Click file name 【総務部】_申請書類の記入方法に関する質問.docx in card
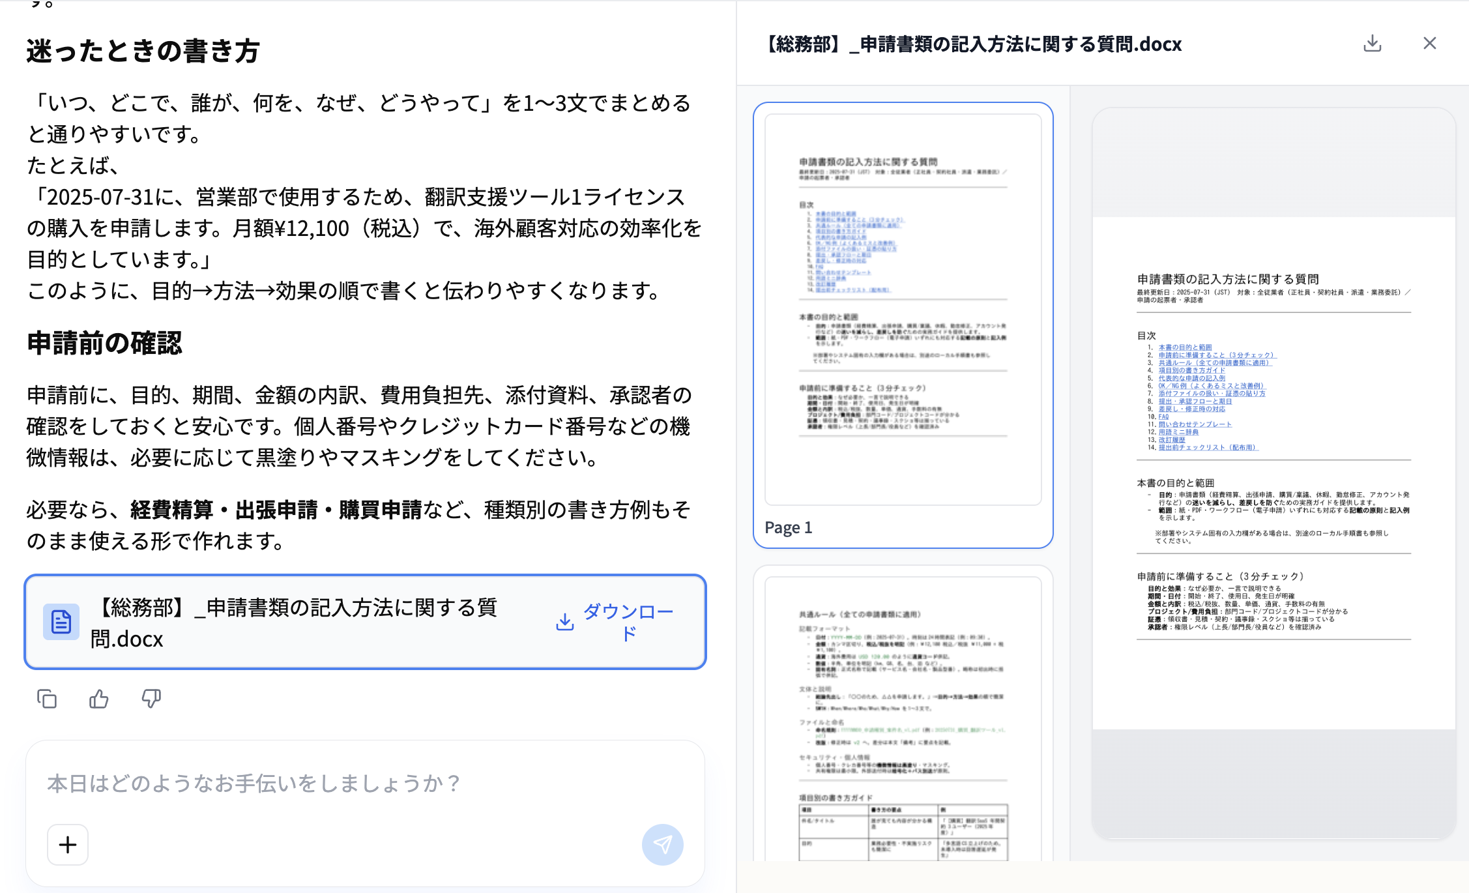This screenshot has height=893, width=1469. pyautogui.click(x=293, y=622)
